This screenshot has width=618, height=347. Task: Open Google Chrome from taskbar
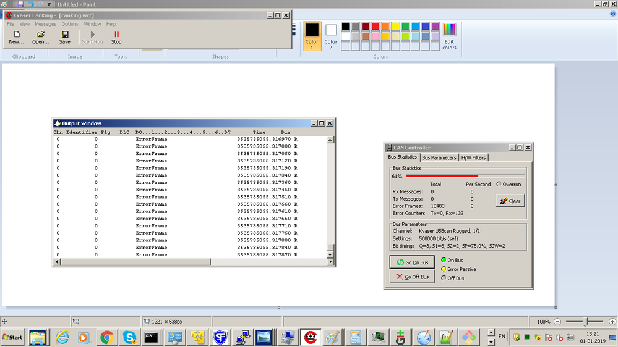pos(107,337)
